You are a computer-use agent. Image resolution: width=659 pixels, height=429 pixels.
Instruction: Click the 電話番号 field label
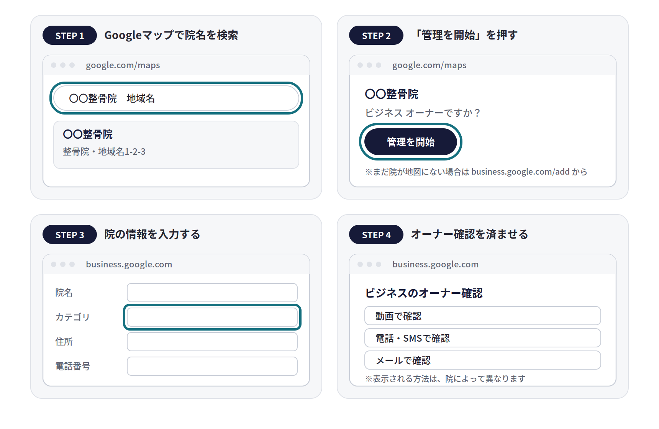[73, 366]
